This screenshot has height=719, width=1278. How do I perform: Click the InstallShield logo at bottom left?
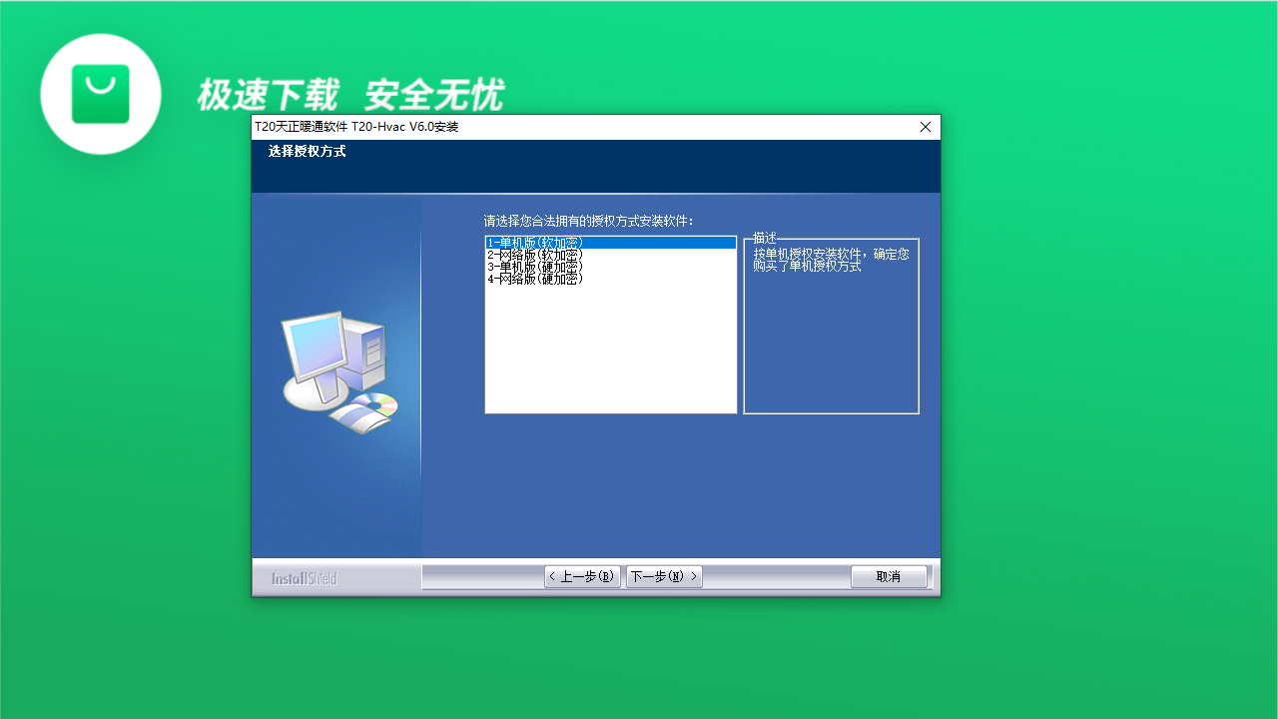click(x=305, y=578)
